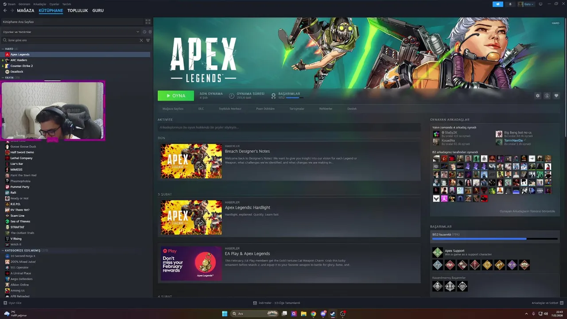Open Rehberler tab
This screenshot has width=567, height=319.
[x=326, y=109]
